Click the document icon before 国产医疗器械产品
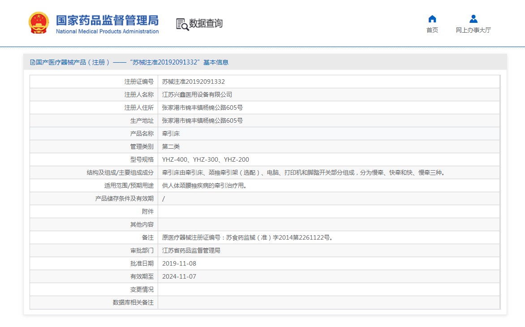The height and width of the screenshot is (327, 525). [x=33, y=62]
